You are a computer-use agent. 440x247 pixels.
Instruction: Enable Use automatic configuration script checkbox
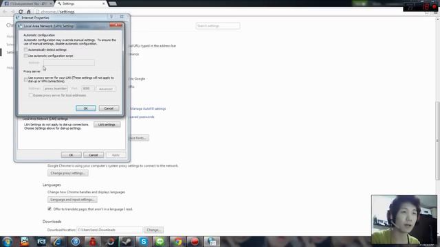tap(25, 56)
